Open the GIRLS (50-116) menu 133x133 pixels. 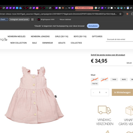pyautogui.click(x=62, y=36)
